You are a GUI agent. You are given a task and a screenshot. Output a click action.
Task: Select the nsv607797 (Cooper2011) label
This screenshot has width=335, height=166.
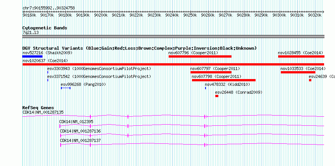215,69
